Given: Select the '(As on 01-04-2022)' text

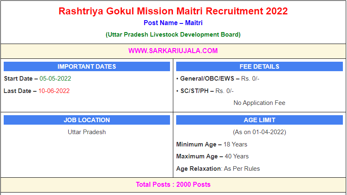Looking at the screenshot, I should [x=259, y=132].
